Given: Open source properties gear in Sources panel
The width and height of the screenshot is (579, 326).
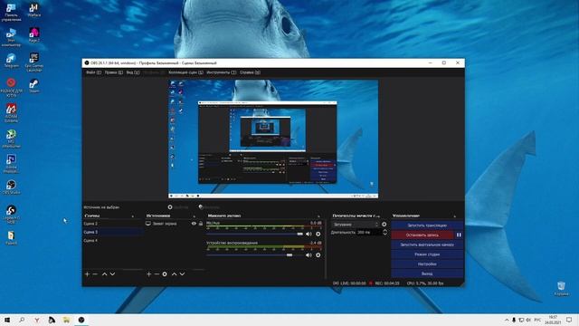Looking at the screenshot, I should pyautogui.click(x=165, y=274).
